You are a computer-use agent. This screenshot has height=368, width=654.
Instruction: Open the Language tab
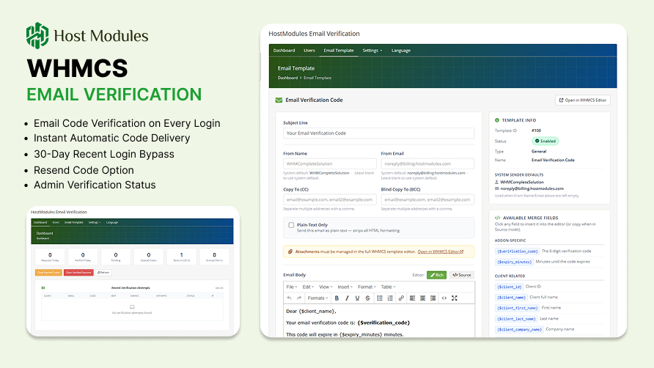tap(401, 51)
